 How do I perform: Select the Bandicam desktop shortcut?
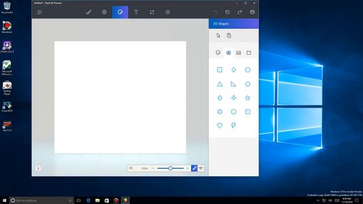coord(7,27)
